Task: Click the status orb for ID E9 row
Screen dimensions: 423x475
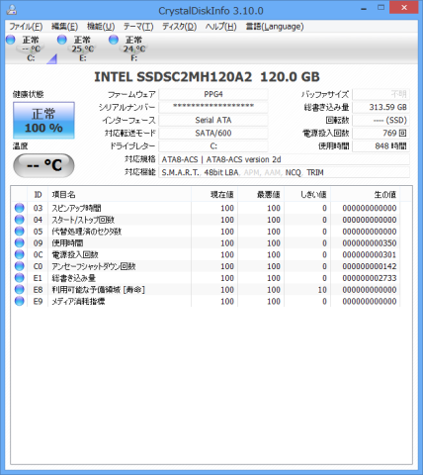Action: pyautogui.click(x=20, y=301)
